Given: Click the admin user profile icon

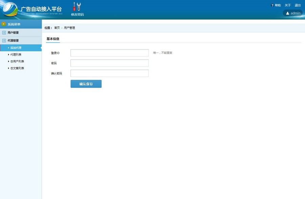Looking at the screenshot, I should tap(288, 13).
